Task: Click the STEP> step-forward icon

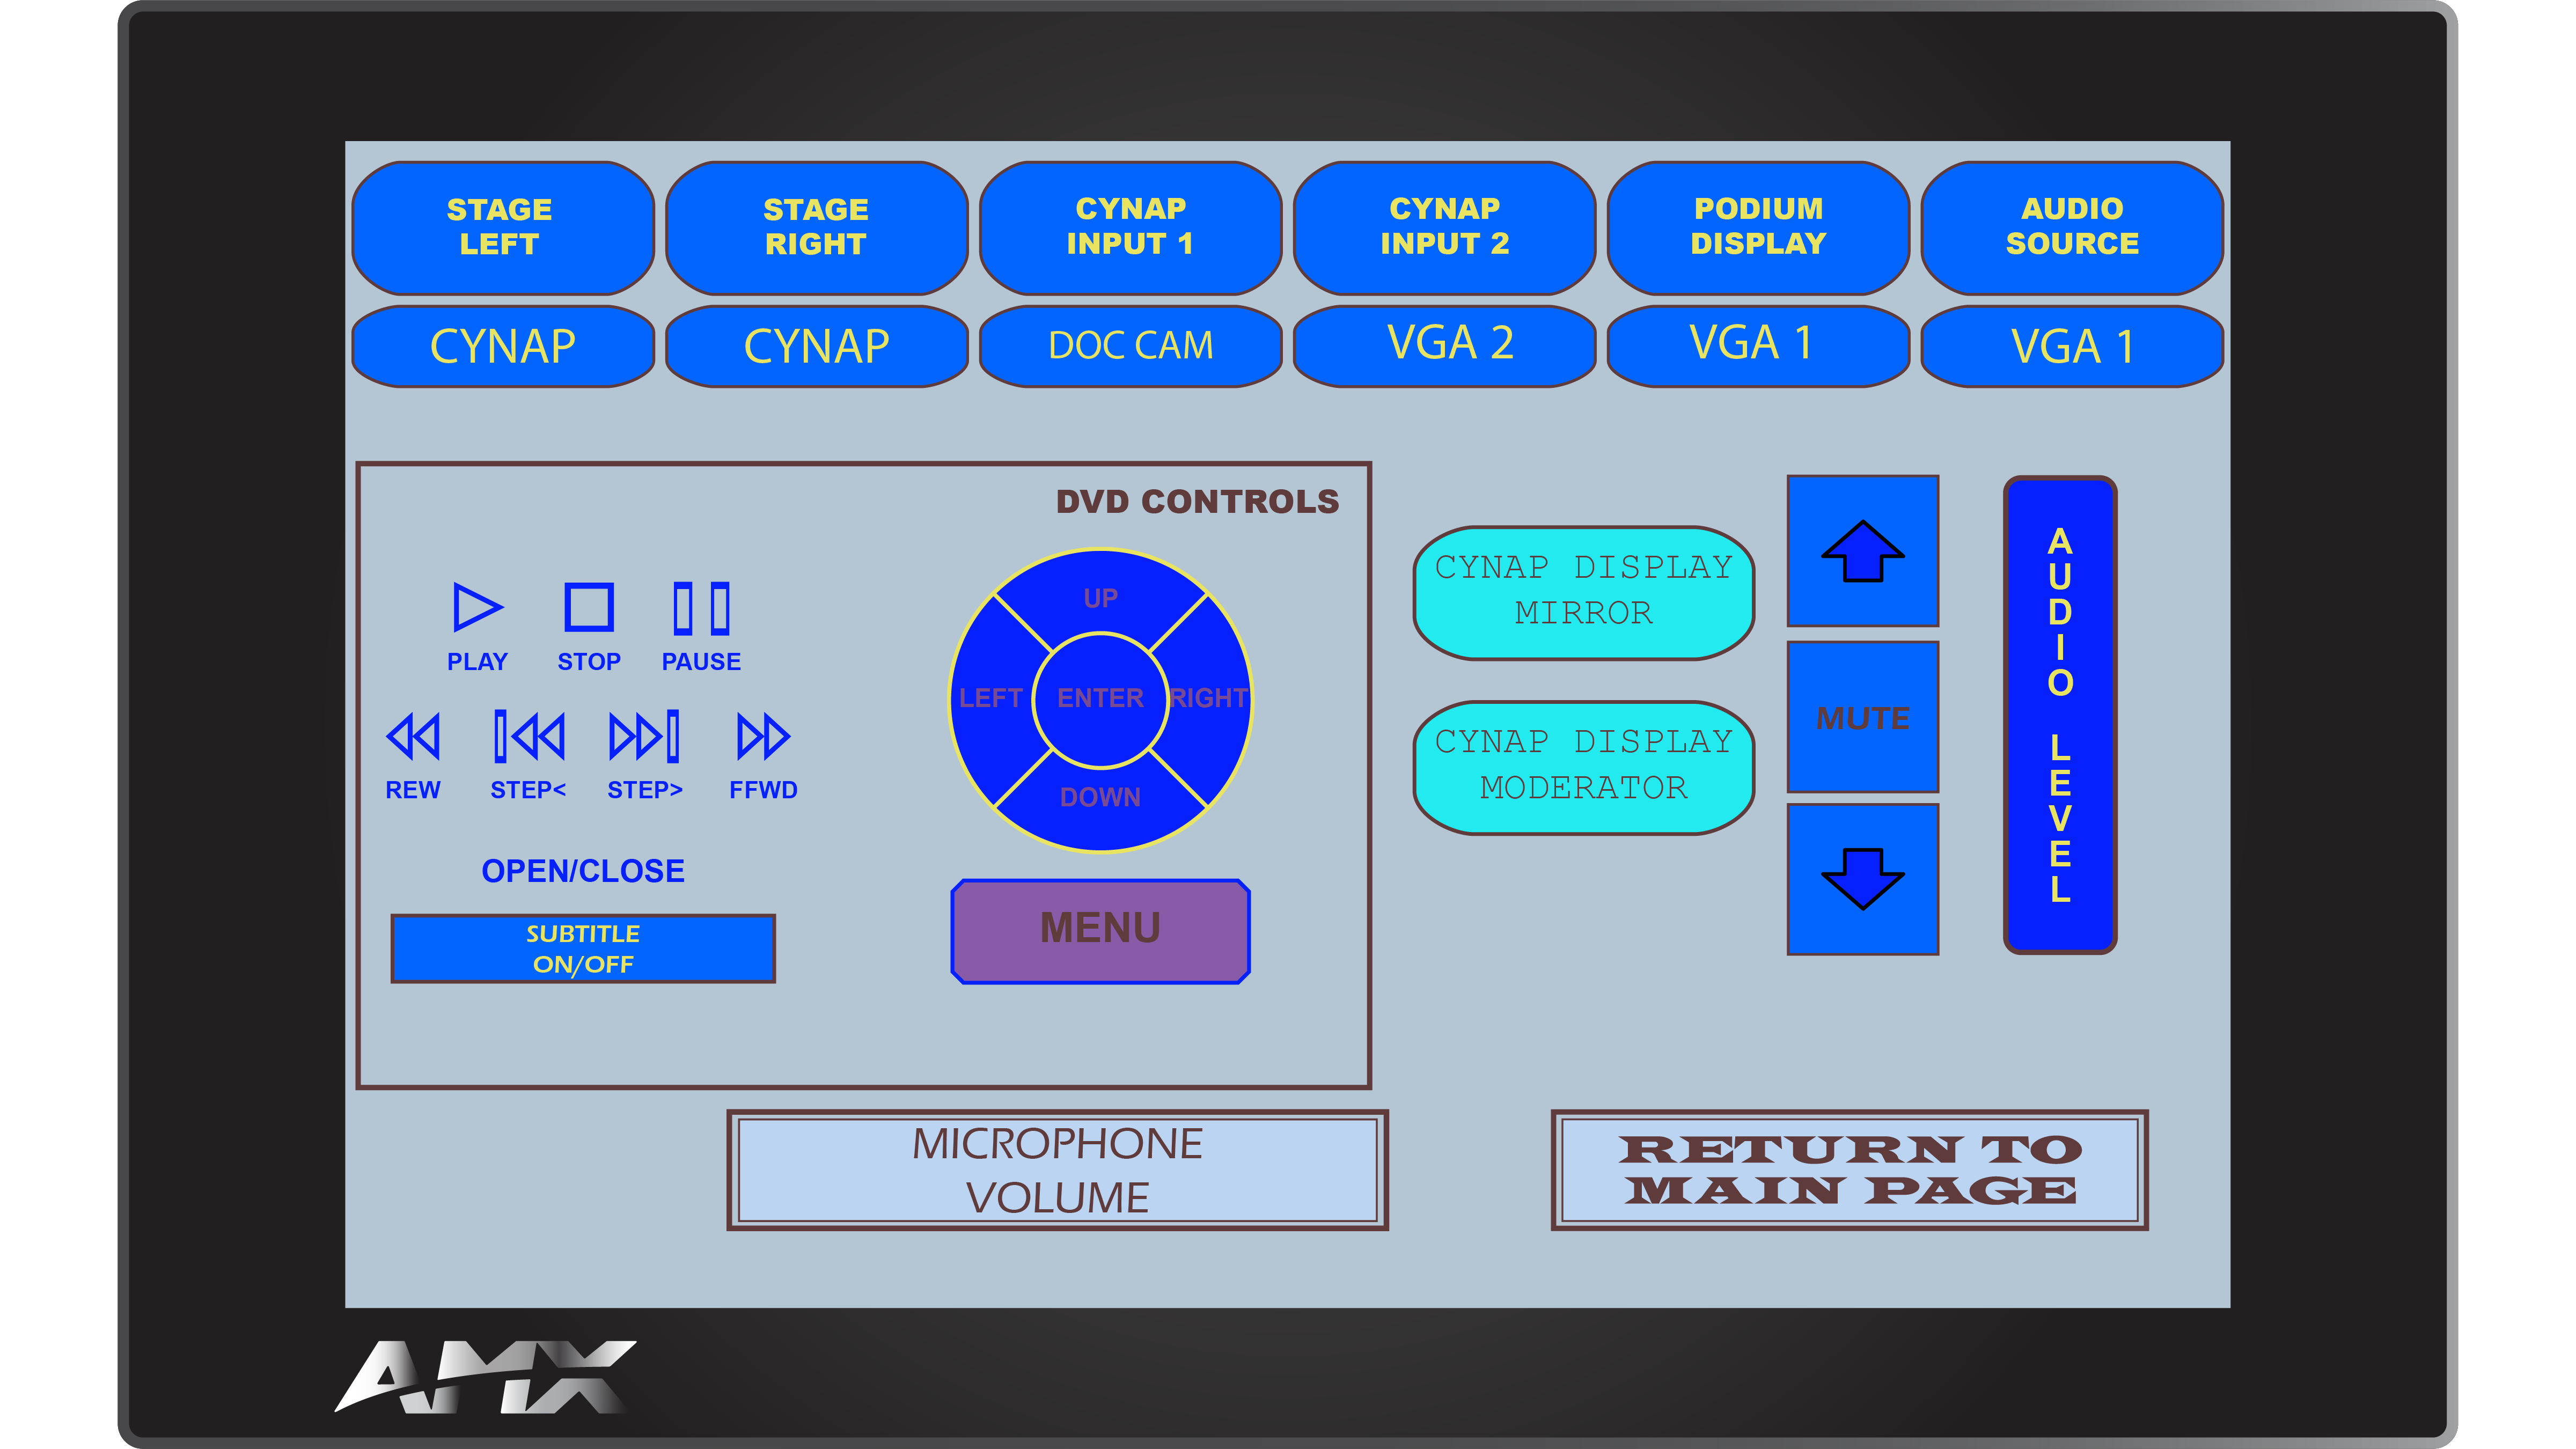Action: click(644, 737)
